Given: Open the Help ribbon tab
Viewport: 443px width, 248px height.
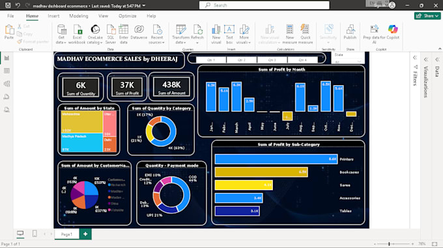Looking at the screenshot, I should point(151,16).
